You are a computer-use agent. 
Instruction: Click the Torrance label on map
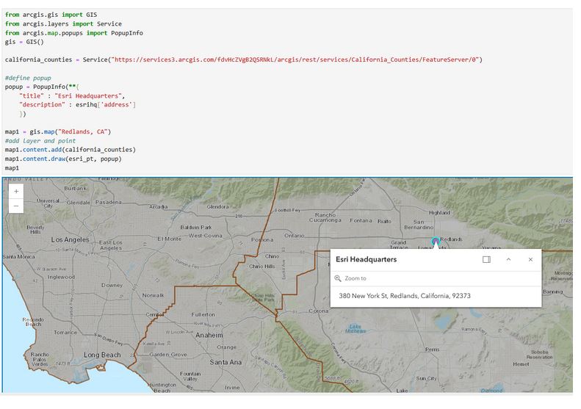(65, 333)
